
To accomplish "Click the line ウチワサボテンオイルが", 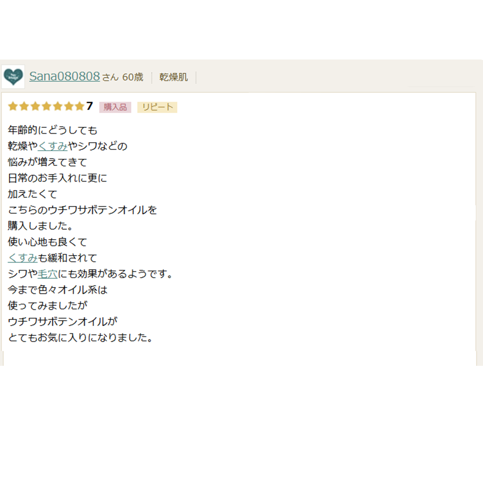I will 63,322.
